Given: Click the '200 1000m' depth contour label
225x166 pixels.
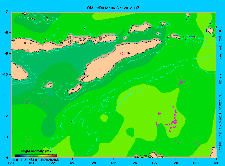Looking at the screenshot, I should coord(23,43).
